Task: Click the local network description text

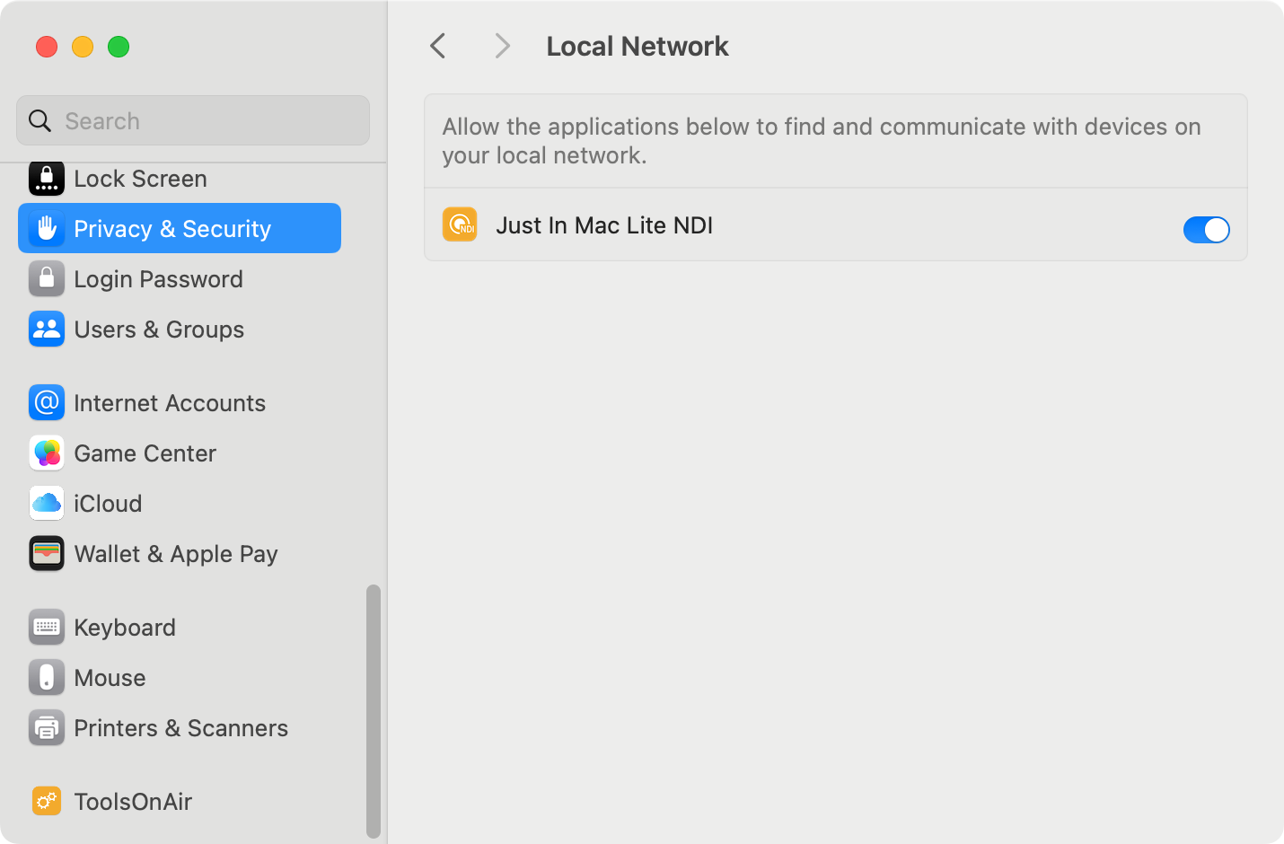Action: pos(822,141)
